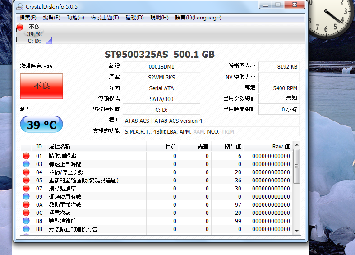Click the NV cache size field
Screen dimensions: 355x255
[x=279, y=78]
